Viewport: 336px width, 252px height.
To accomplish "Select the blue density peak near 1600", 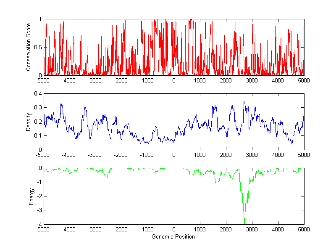I will (215, 106).
